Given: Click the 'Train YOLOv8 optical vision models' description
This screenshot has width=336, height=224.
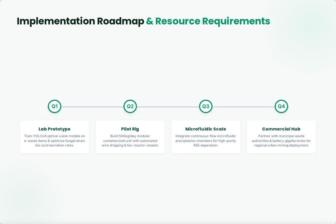Looking at the screenshot, I should click(55, 141).
